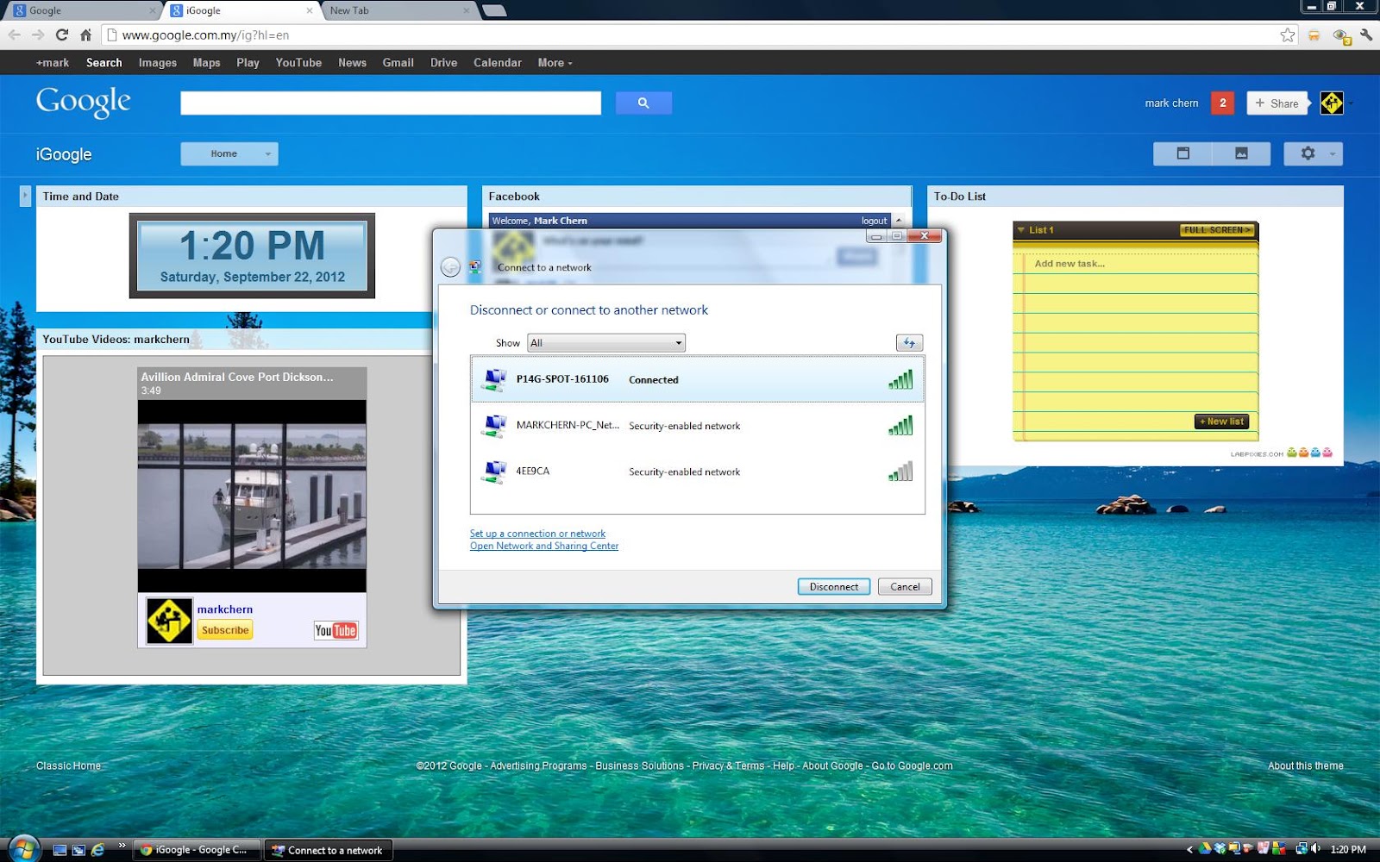1380x862 pixels.
Task: Open Images in Google bar
Action: pyautogui.click(x=158, y=62)
